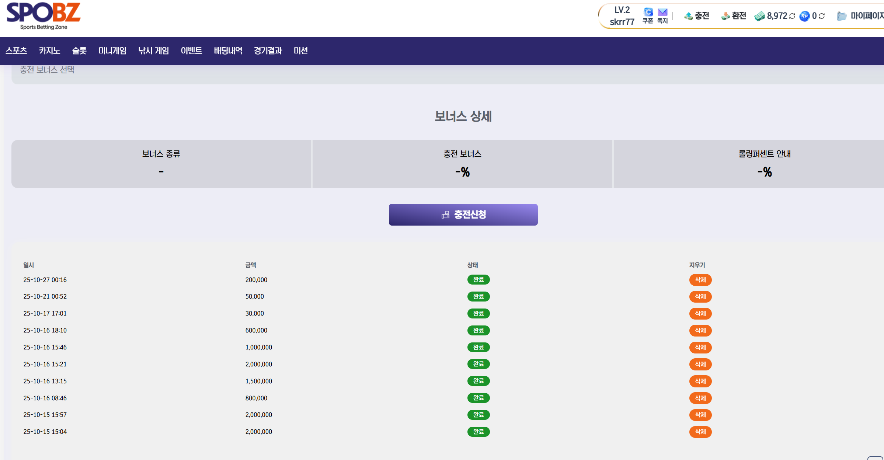Open the 스포츠 menu
This screenshot has height=460, width=884.
(16, 51)
